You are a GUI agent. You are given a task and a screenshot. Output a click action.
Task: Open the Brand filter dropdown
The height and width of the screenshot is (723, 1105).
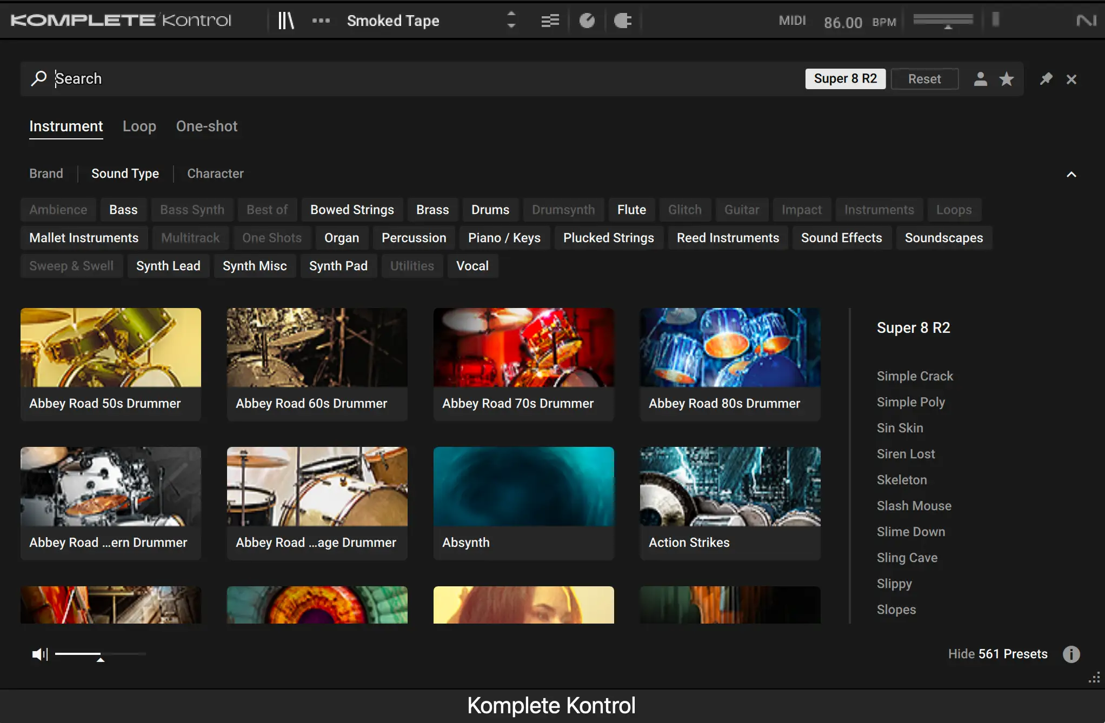pyautogui.click(x=45, y=173)
